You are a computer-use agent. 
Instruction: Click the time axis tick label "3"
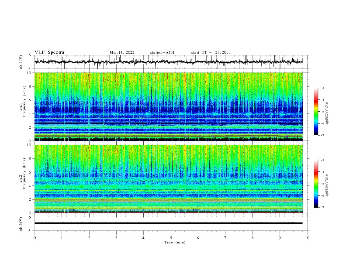(x=116, y=238)
